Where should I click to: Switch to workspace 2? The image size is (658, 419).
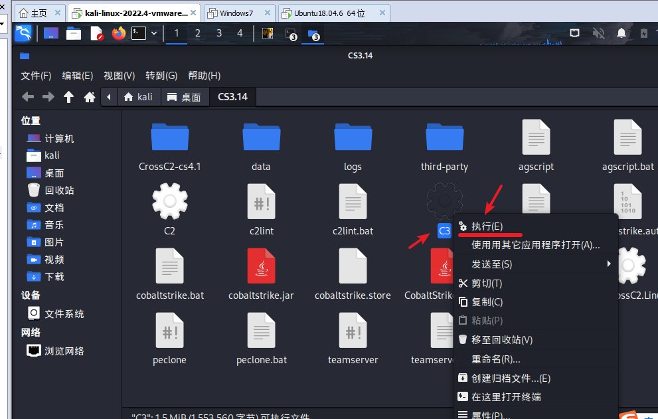click(198, 33)
